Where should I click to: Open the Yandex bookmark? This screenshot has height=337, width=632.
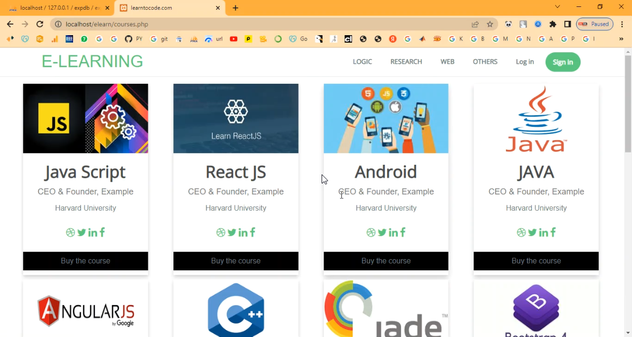[393, 39]
